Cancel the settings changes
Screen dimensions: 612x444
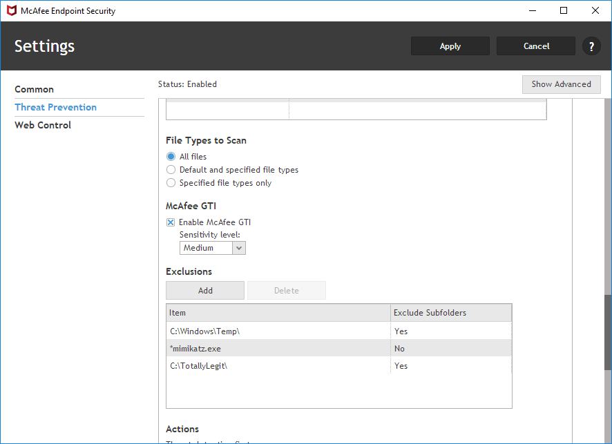[536, 46]
